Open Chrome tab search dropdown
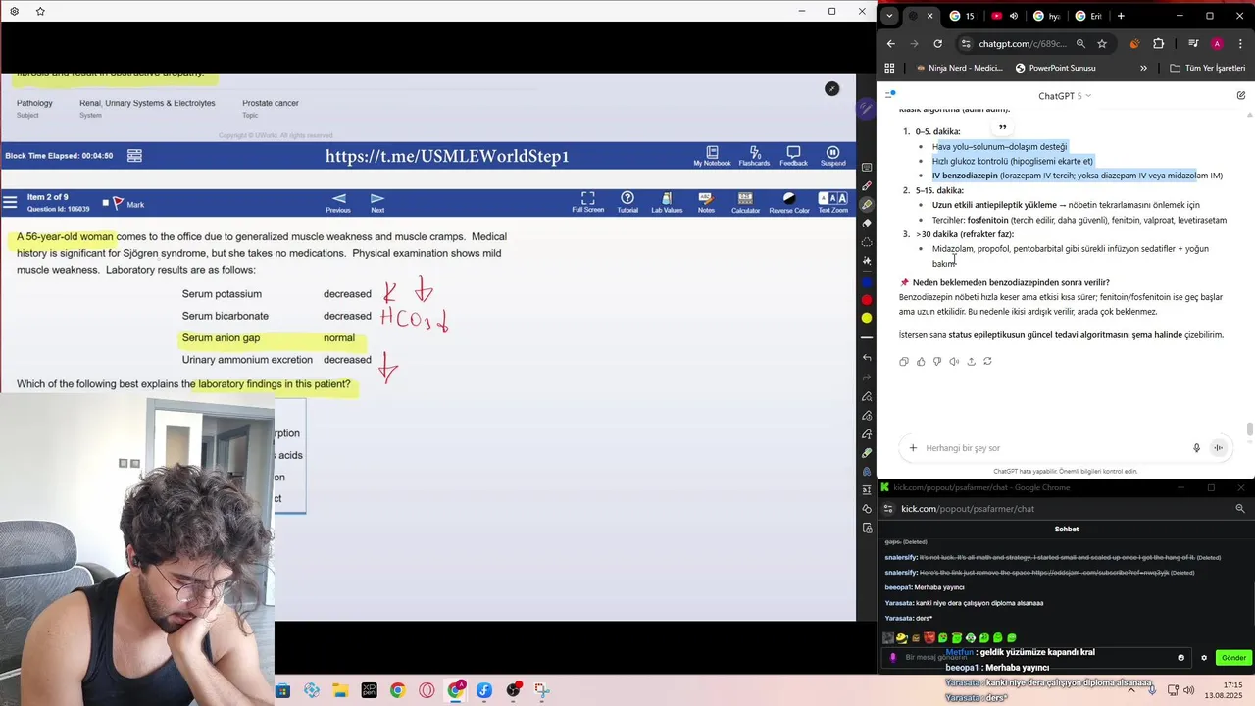Image resolution: width=1255 pixels, height=706 pixels. [889, 16]
